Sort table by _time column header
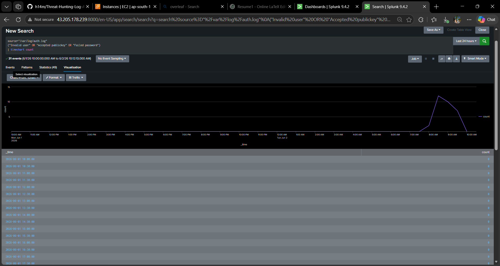 pyautogui.click(x=181, y=152)
